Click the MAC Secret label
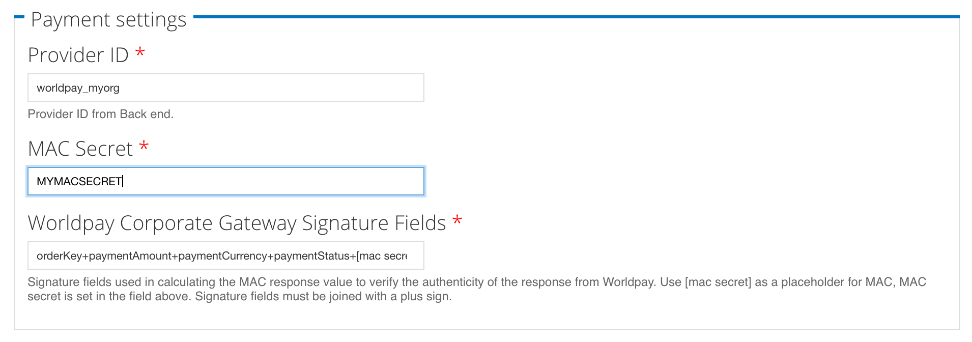Image resolution: width=972 pixels, height=342 pixels. 80,149
